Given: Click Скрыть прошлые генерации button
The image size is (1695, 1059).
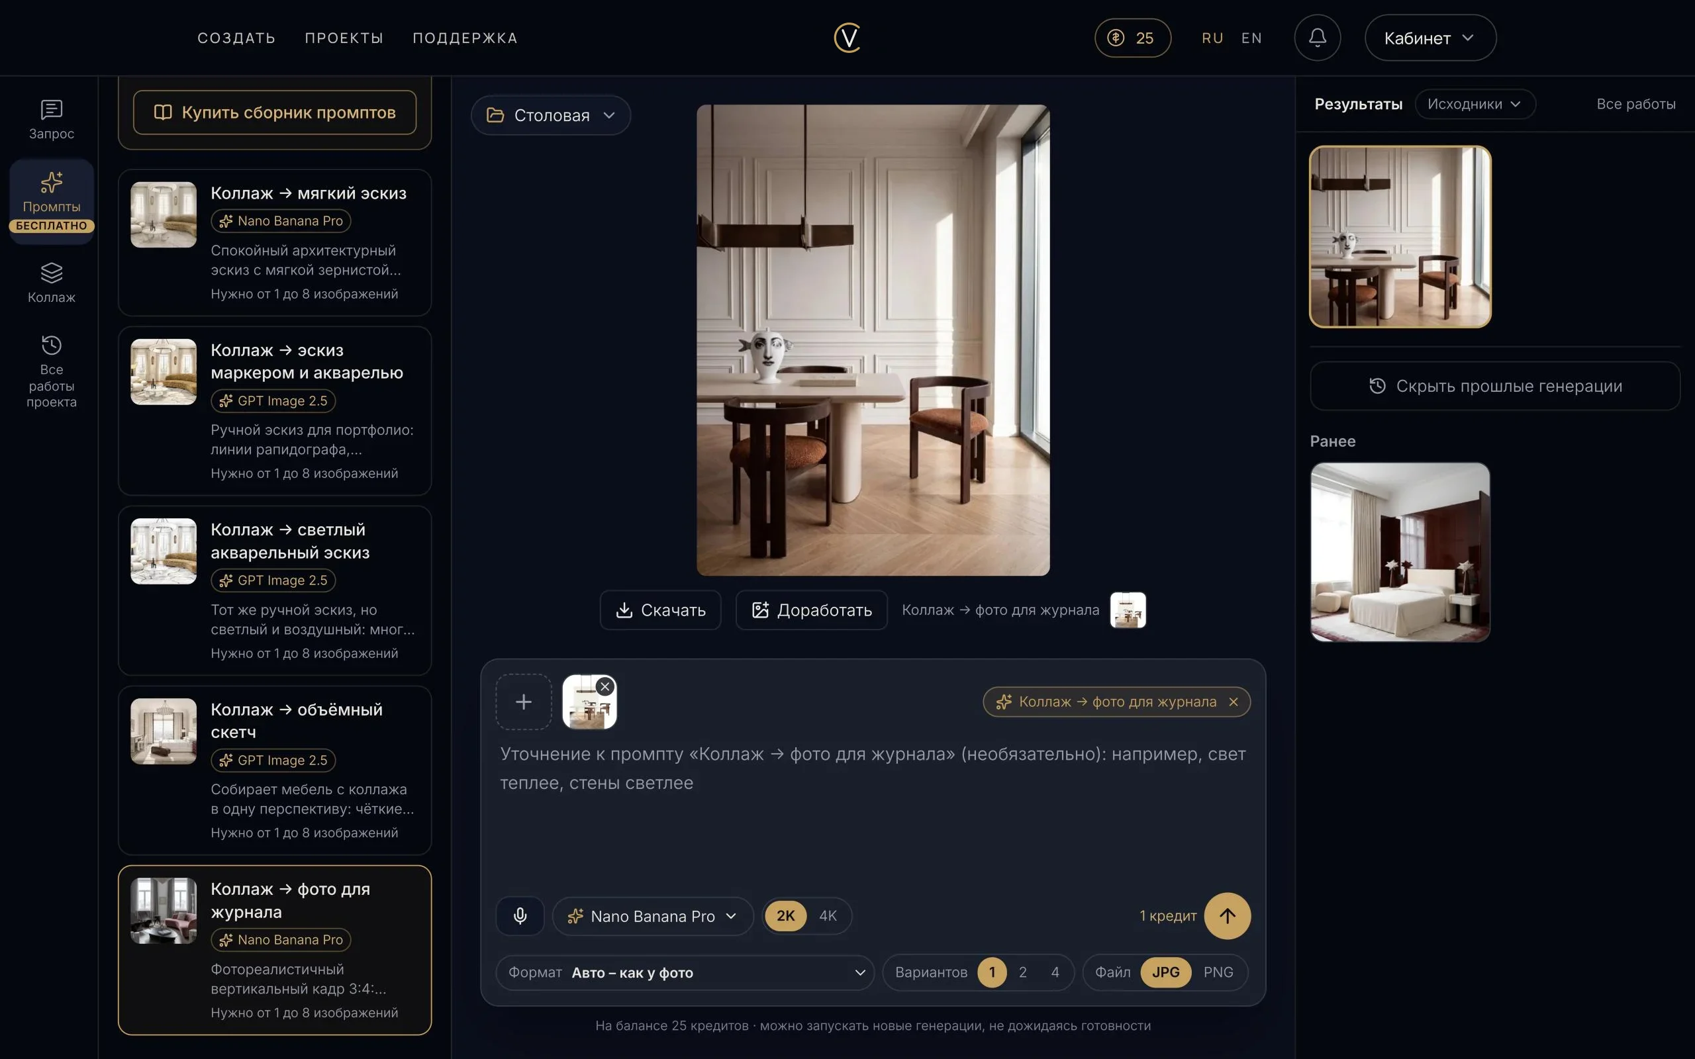Looking at the screenshot, I should pos(1494,386).
